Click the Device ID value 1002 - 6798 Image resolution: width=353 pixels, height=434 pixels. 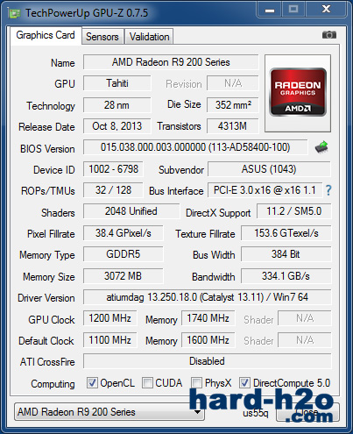coord(113,169)
